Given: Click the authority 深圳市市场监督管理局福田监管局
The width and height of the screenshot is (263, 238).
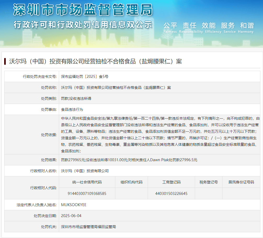Looking at the screenshot, I should click(x=88, y=227).
